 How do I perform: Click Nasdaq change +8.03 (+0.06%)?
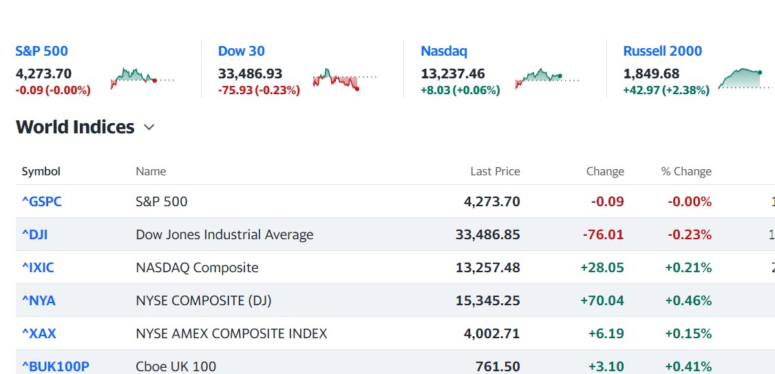coord(460,90)
